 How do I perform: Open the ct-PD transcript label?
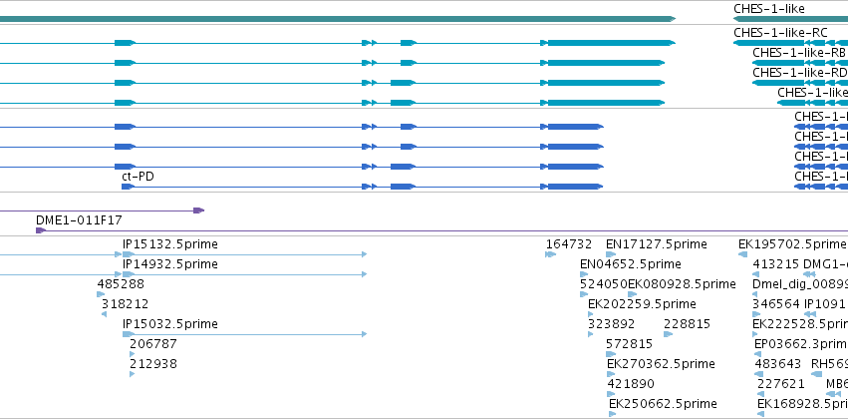click(x=138, y=177)
